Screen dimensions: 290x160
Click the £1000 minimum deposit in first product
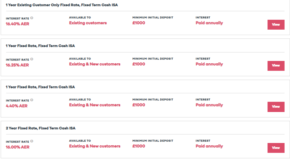click(x=139, y=23)
